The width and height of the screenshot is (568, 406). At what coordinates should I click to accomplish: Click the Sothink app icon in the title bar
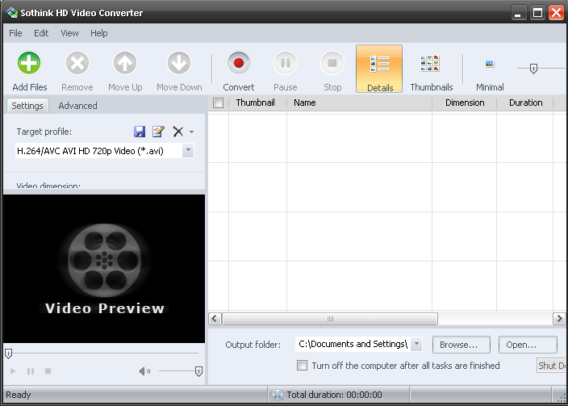(12, 13)
